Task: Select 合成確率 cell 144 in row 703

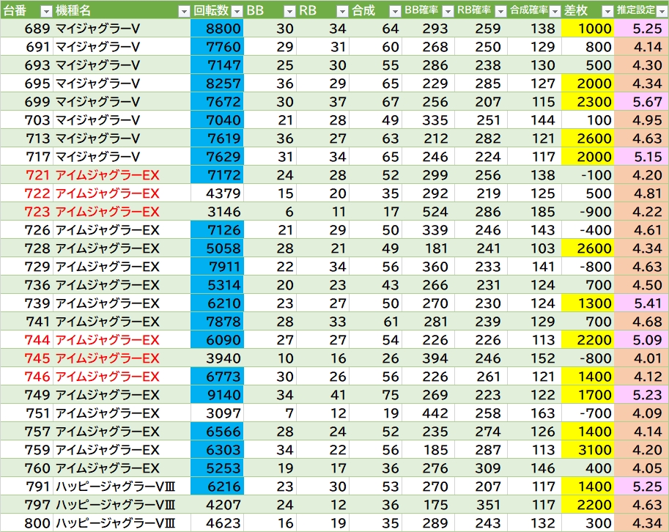Action: pyautogui.click(x=534, y=120)
